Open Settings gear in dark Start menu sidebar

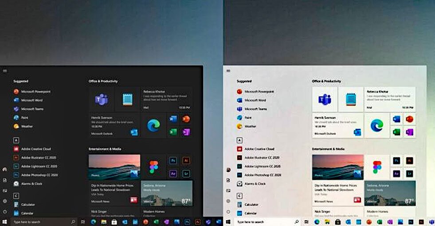coord(5,201)
